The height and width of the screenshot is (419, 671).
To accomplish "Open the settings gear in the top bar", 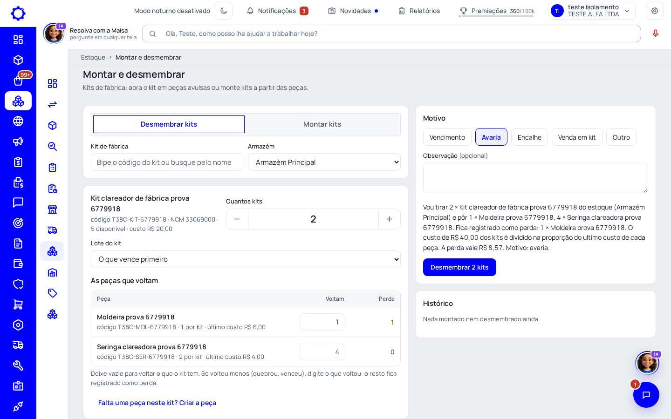I will tap(655, 11).
